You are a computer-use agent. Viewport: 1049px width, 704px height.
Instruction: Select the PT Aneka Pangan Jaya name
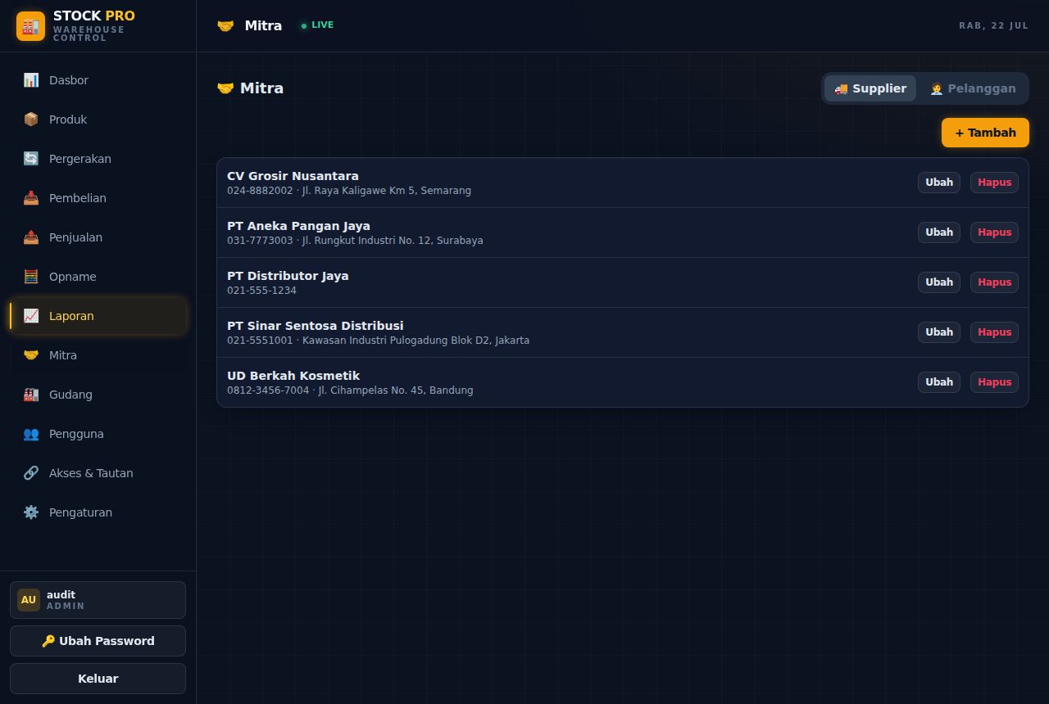(x=298, y=226)
